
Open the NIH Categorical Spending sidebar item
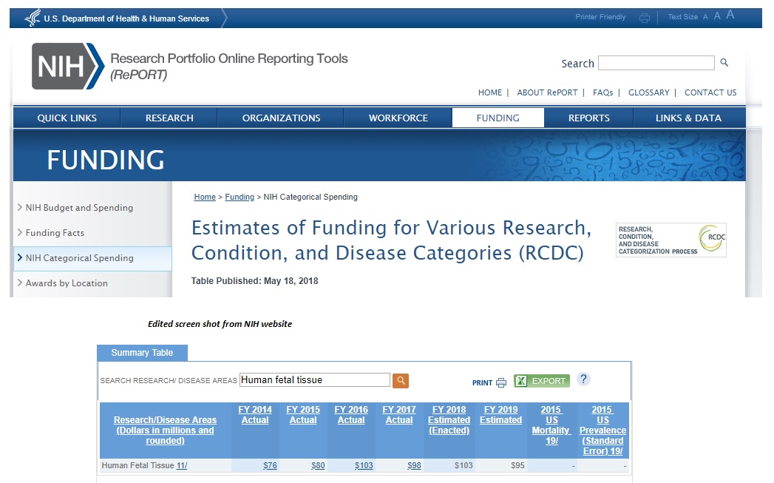[x=92, y=258]
